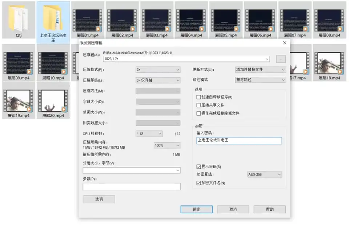Select video file 展昭07.mp4
This screenshot has width=349, height=229.
click(295, 20)
